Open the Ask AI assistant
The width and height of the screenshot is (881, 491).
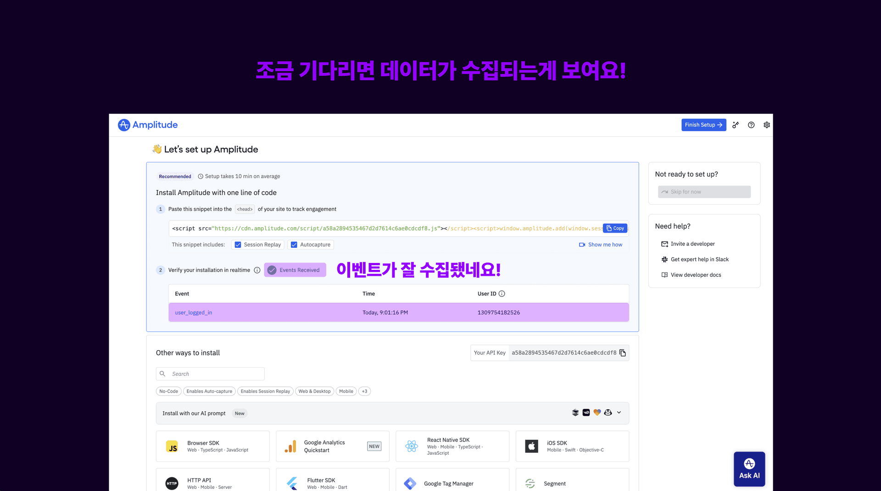749,469
